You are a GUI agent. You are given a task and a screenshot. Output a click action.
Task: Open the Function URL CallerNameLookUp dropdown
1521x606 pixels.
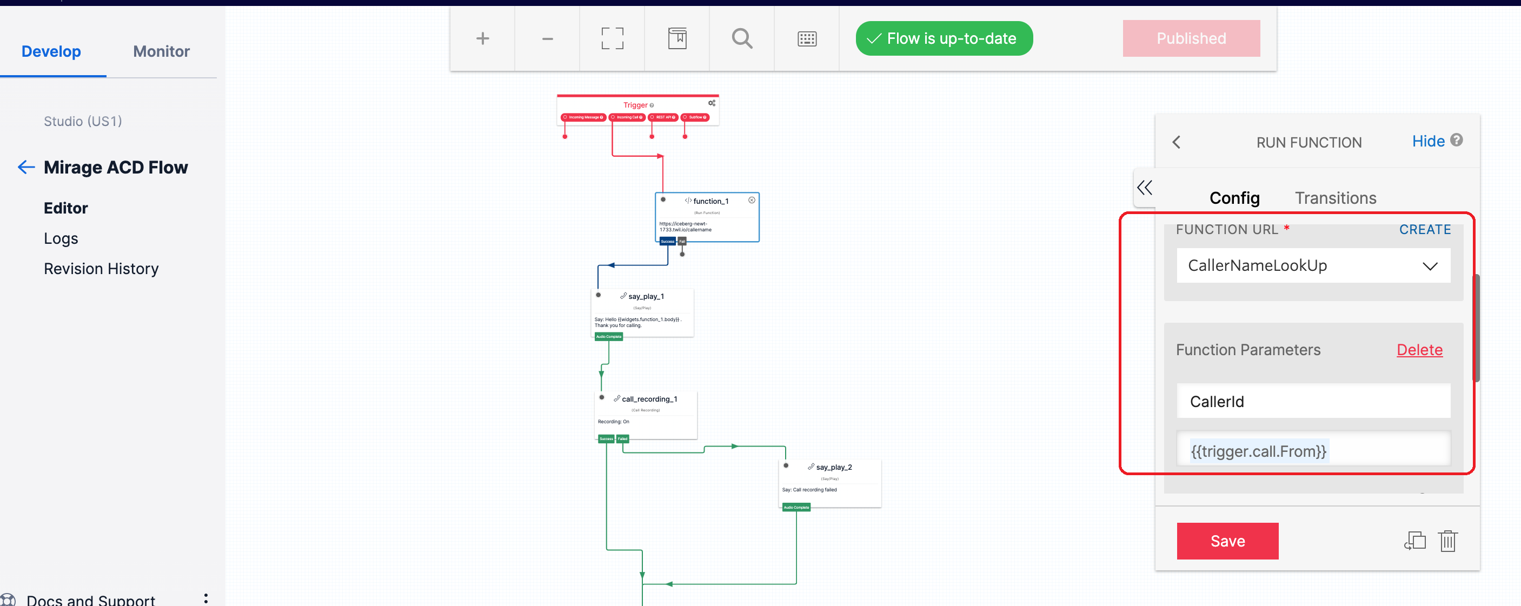tap(1313, 265)
